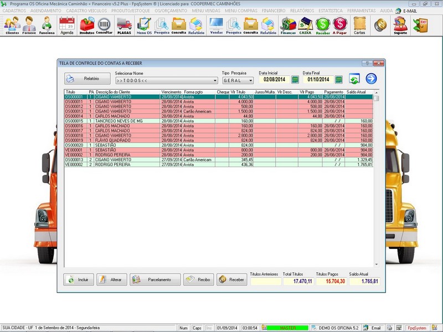443x332 pixels.
Task: Click the PLACAS truck icon
Action: (x=124, y=26)
